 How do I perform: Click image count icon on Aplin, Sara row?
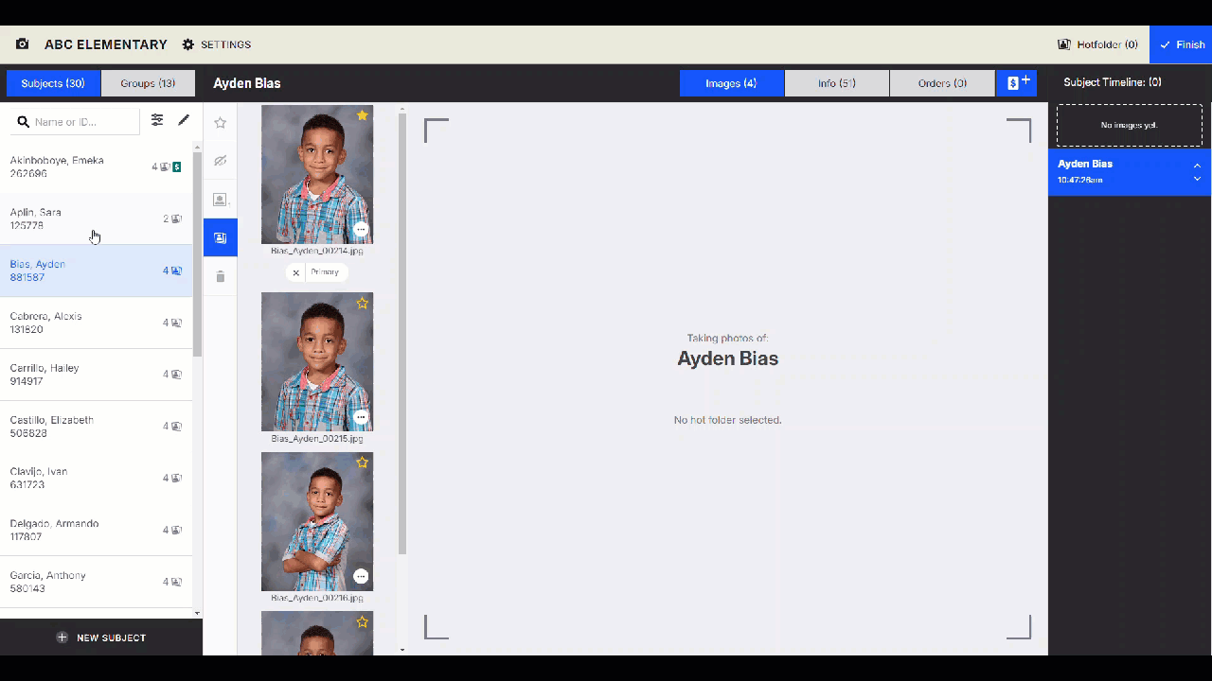(x=176, y=219)
